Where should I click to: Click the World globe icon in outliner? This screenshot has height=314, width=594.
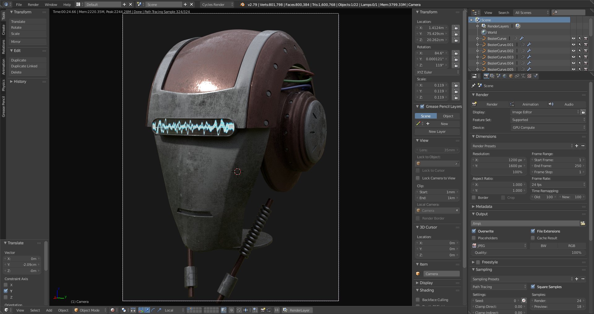(x=484, y=32)
